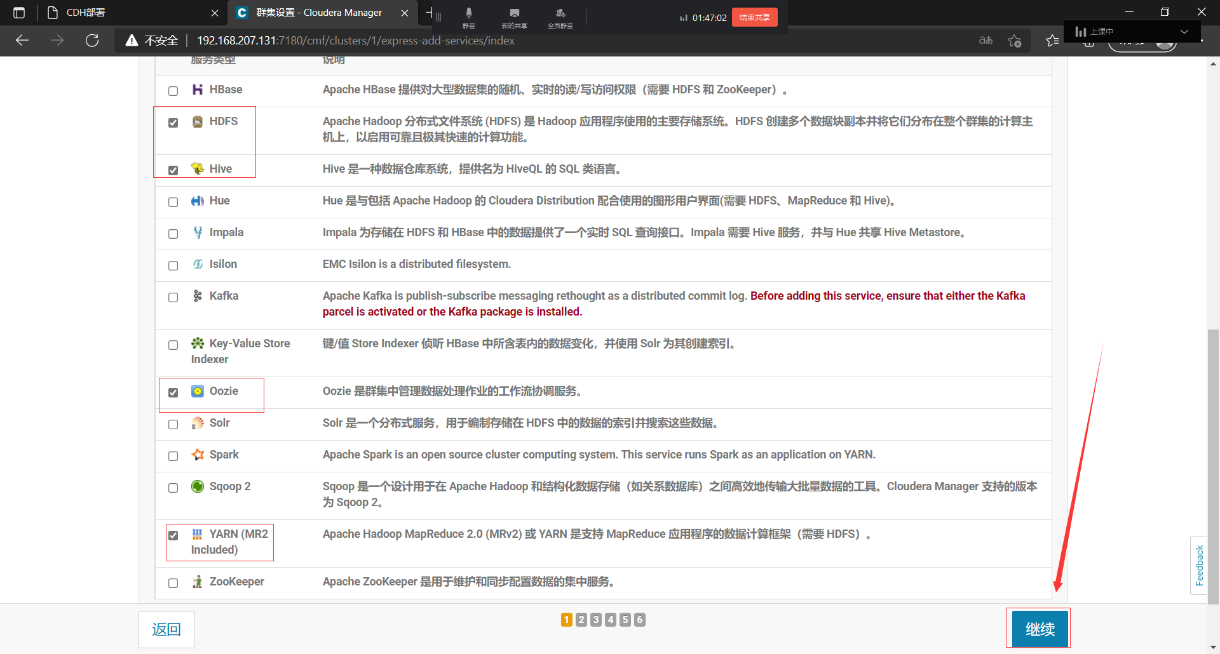This screenshot has height=654, width=1220.
Task: Uncheck the Hive service checkbox
Action: click(x=173, y=170)
